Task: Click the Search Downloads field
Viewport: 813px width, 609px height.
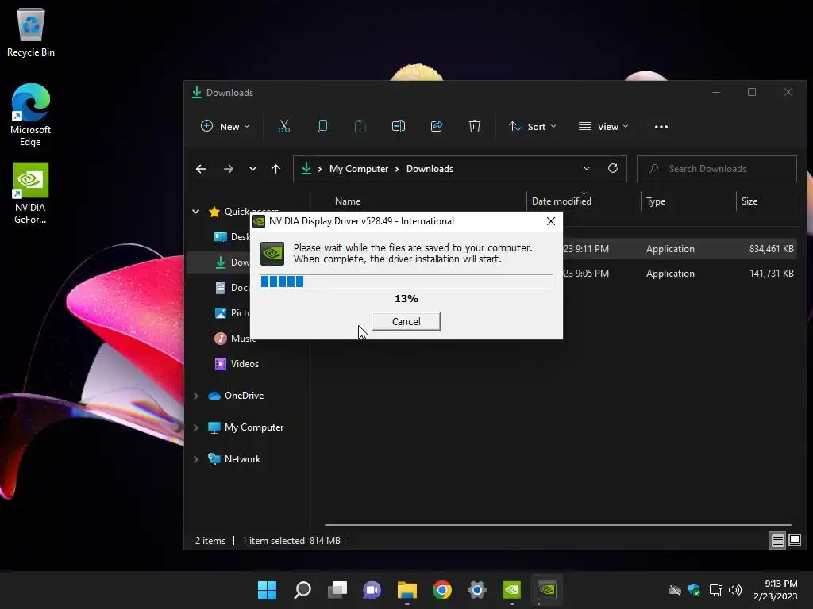Action: 717,169
